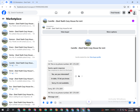Record a voice clip with microphone icon
140x112 pixels.
pos(44,103)
